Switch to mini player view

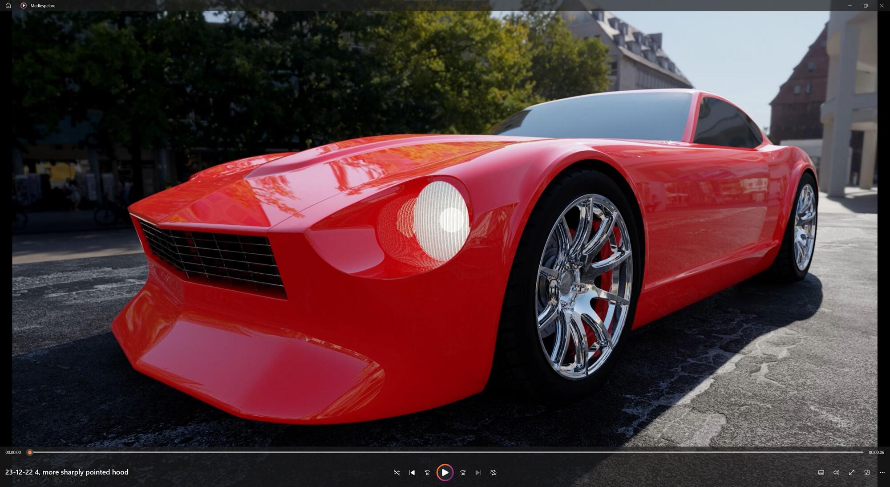(x=867, y=472)
